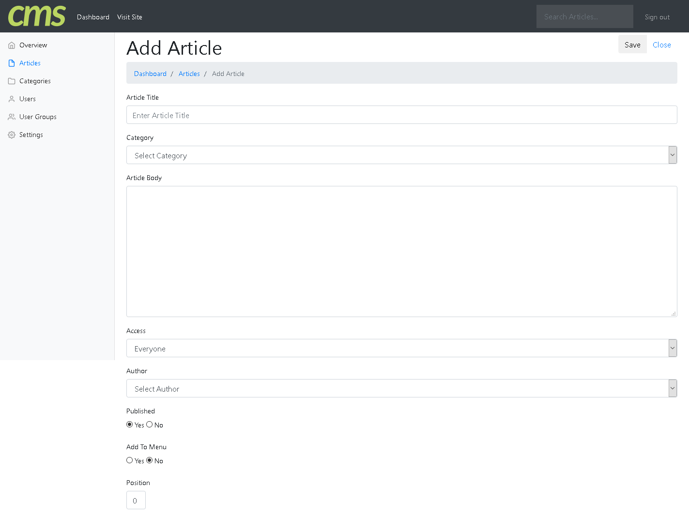Click the Overview home icon in sidebar
The height and width of the screenshot is (517, 689).
12,46
